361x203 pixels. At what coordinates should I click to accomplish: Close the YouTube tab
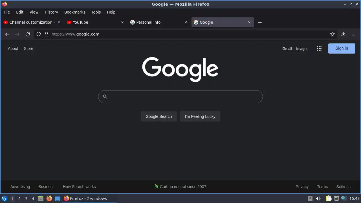click(x=122, y=22)
